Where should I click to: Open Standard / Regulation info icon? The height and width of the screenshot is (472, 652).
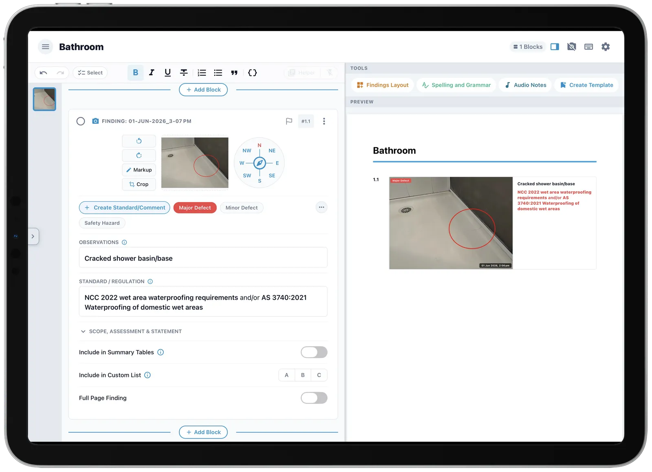[150, 281]
